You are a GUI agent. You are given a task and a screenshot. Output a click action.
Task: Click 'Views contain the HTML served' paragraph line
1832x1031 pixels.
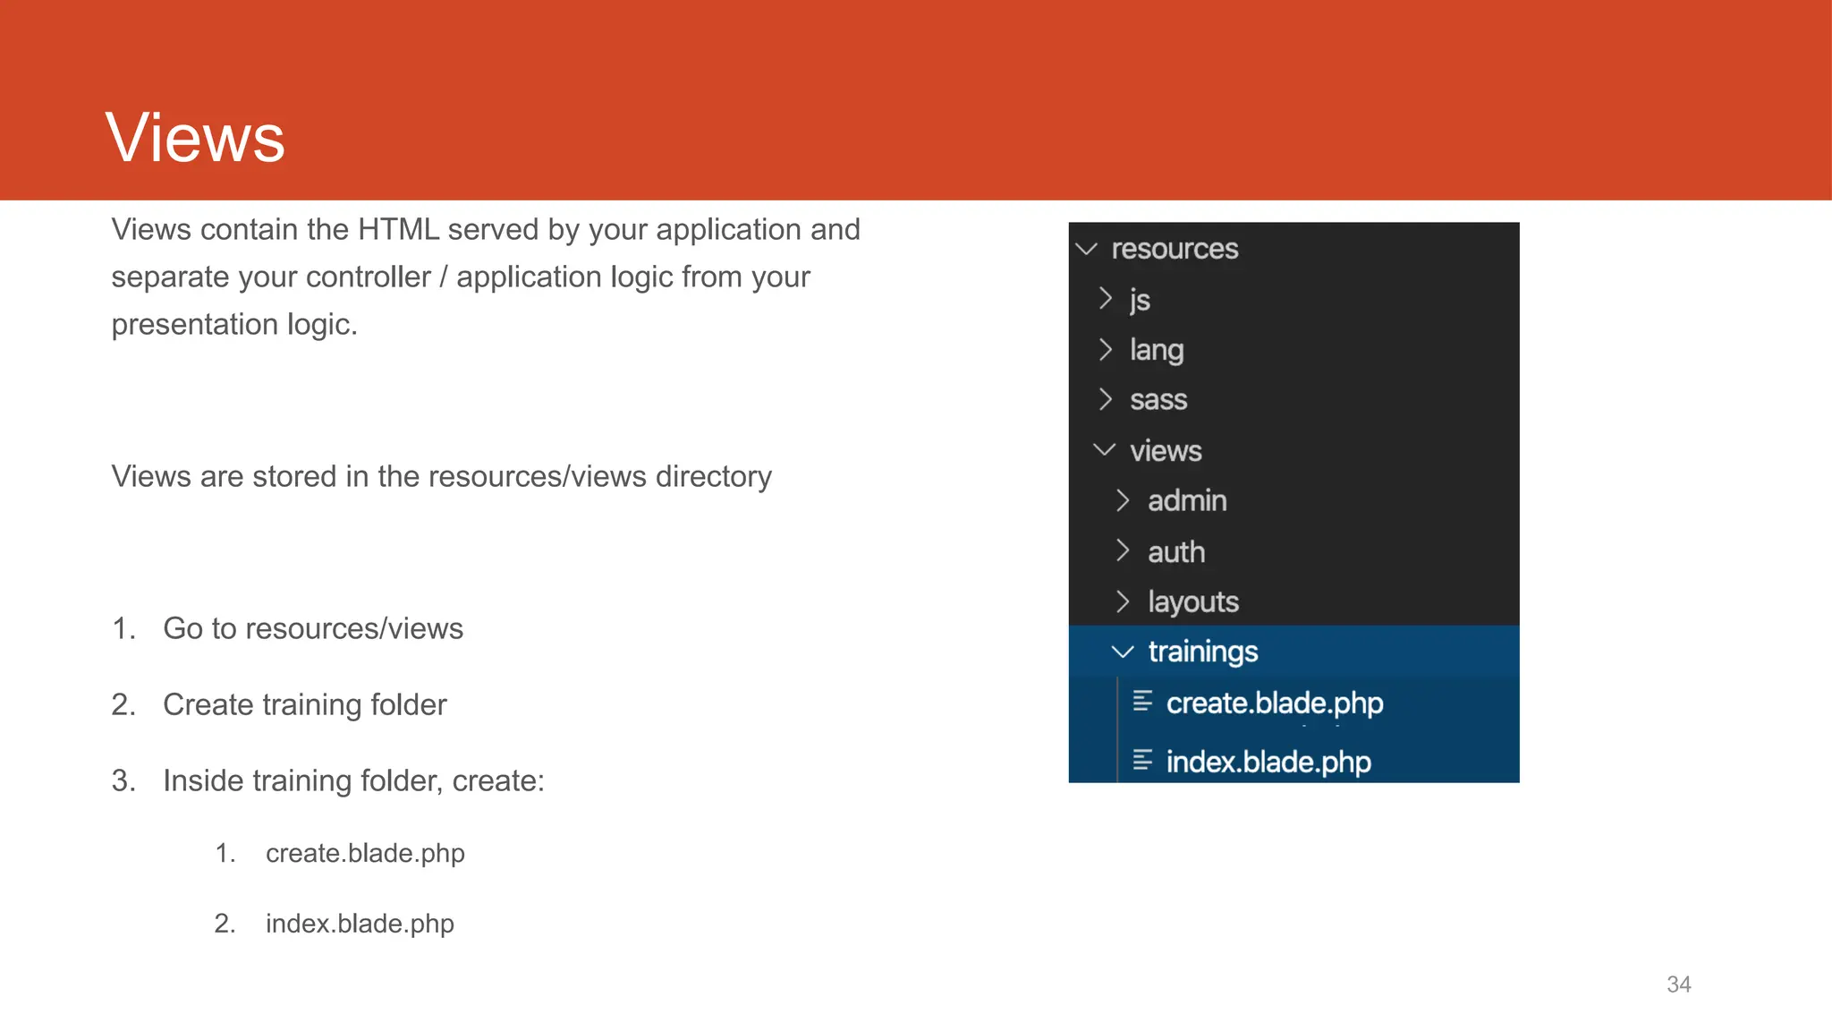click(x=486, y=230)
